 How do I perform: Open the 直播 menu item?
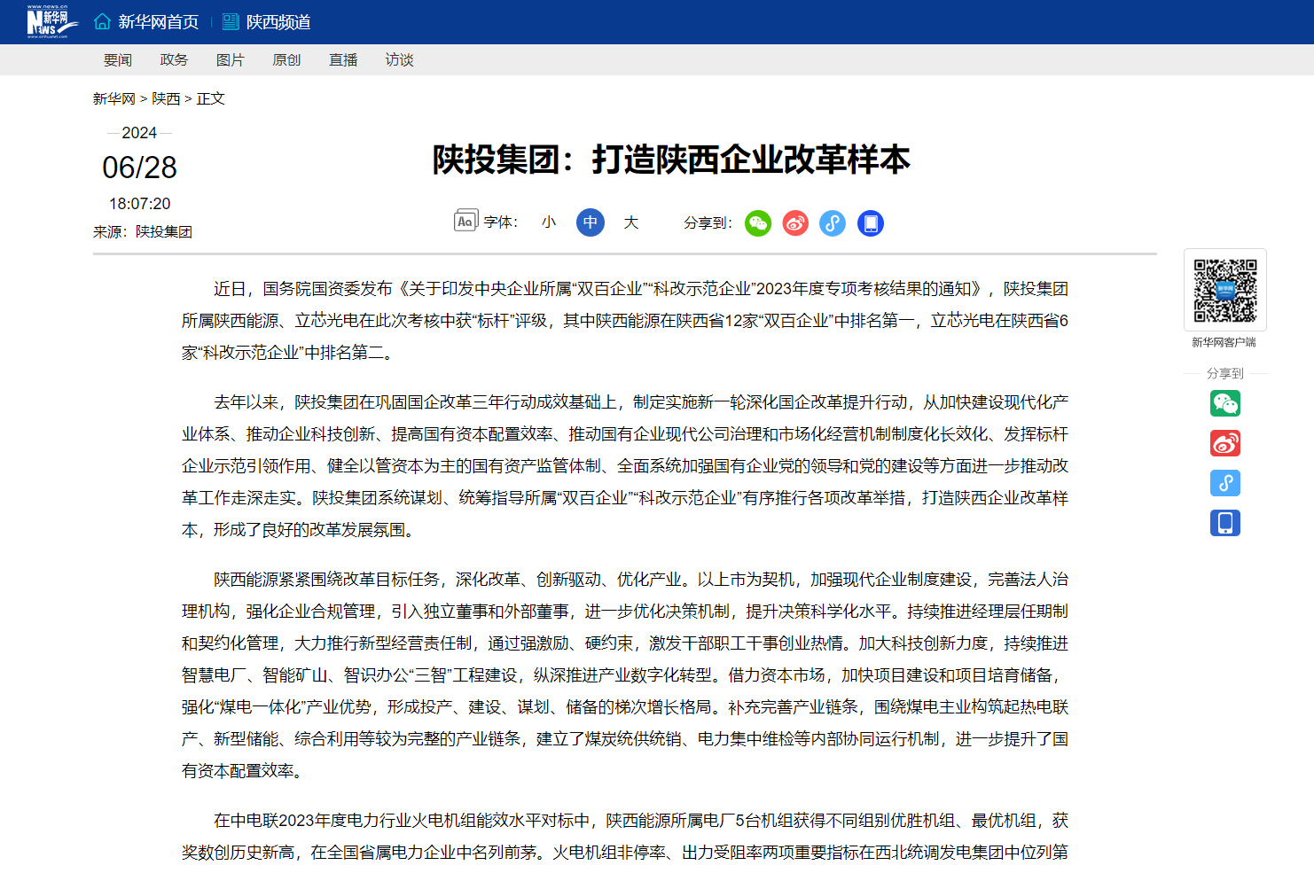pyautogui.click(x=343, y=60)
